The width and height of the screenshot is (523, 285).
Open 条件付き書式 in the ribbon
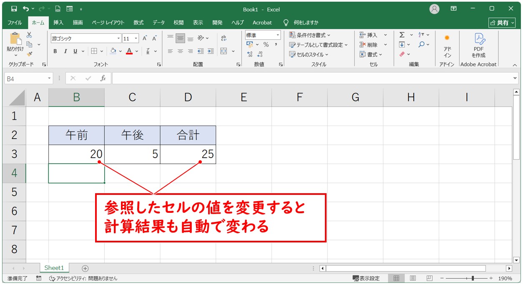click(x=308, y=35)
